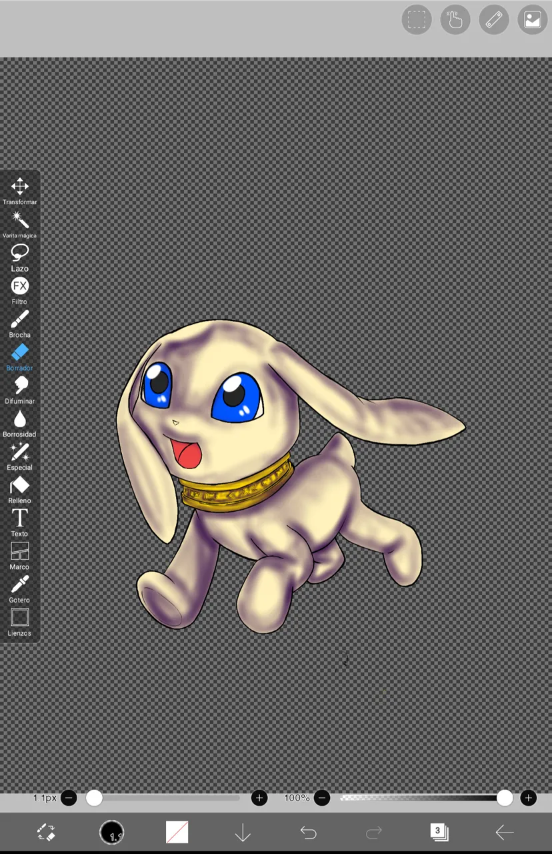
Task: Choose the Difuminar smudge tool
Action: 19,390
